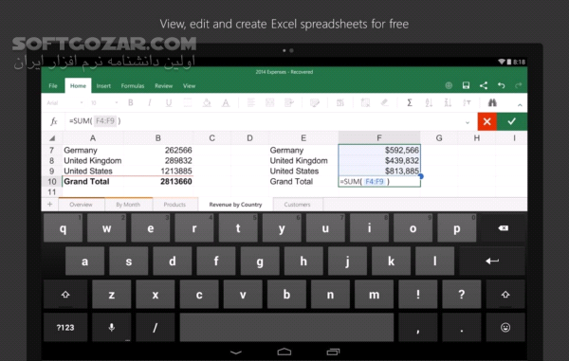
Task: Tap the keyboard backspace key
Action: (504, 228)
